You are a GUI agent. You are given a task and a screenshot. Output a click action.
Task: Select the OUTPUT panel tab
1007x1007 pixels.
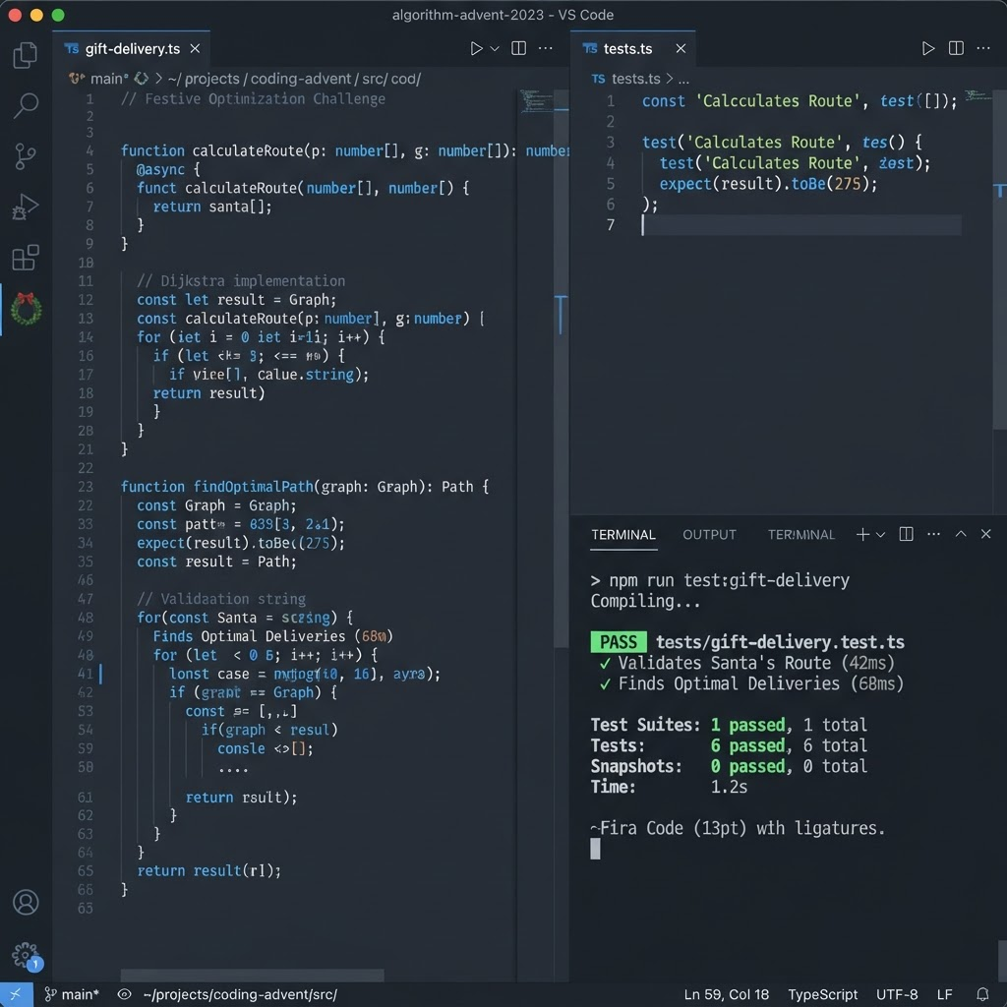[709, 535]
